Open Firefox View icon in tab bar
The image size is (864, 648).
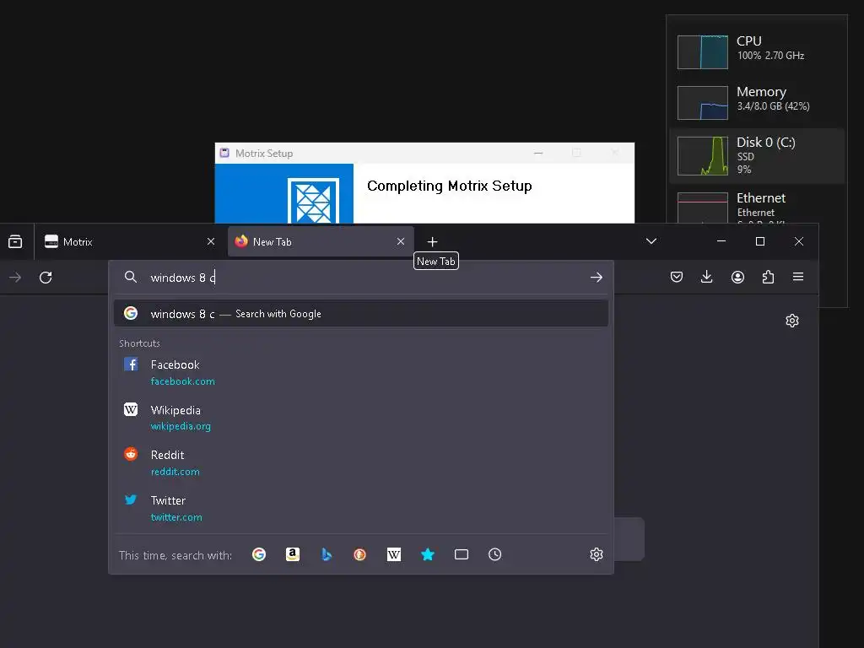[x=15, y=241]
